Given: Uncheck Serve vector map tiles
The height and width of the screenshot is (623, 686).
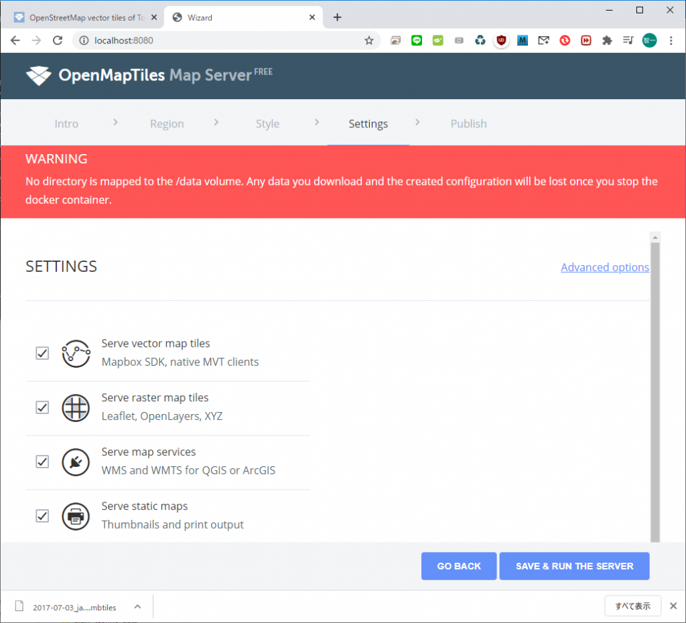Looking at the screenshot, I should coord(42,353).
